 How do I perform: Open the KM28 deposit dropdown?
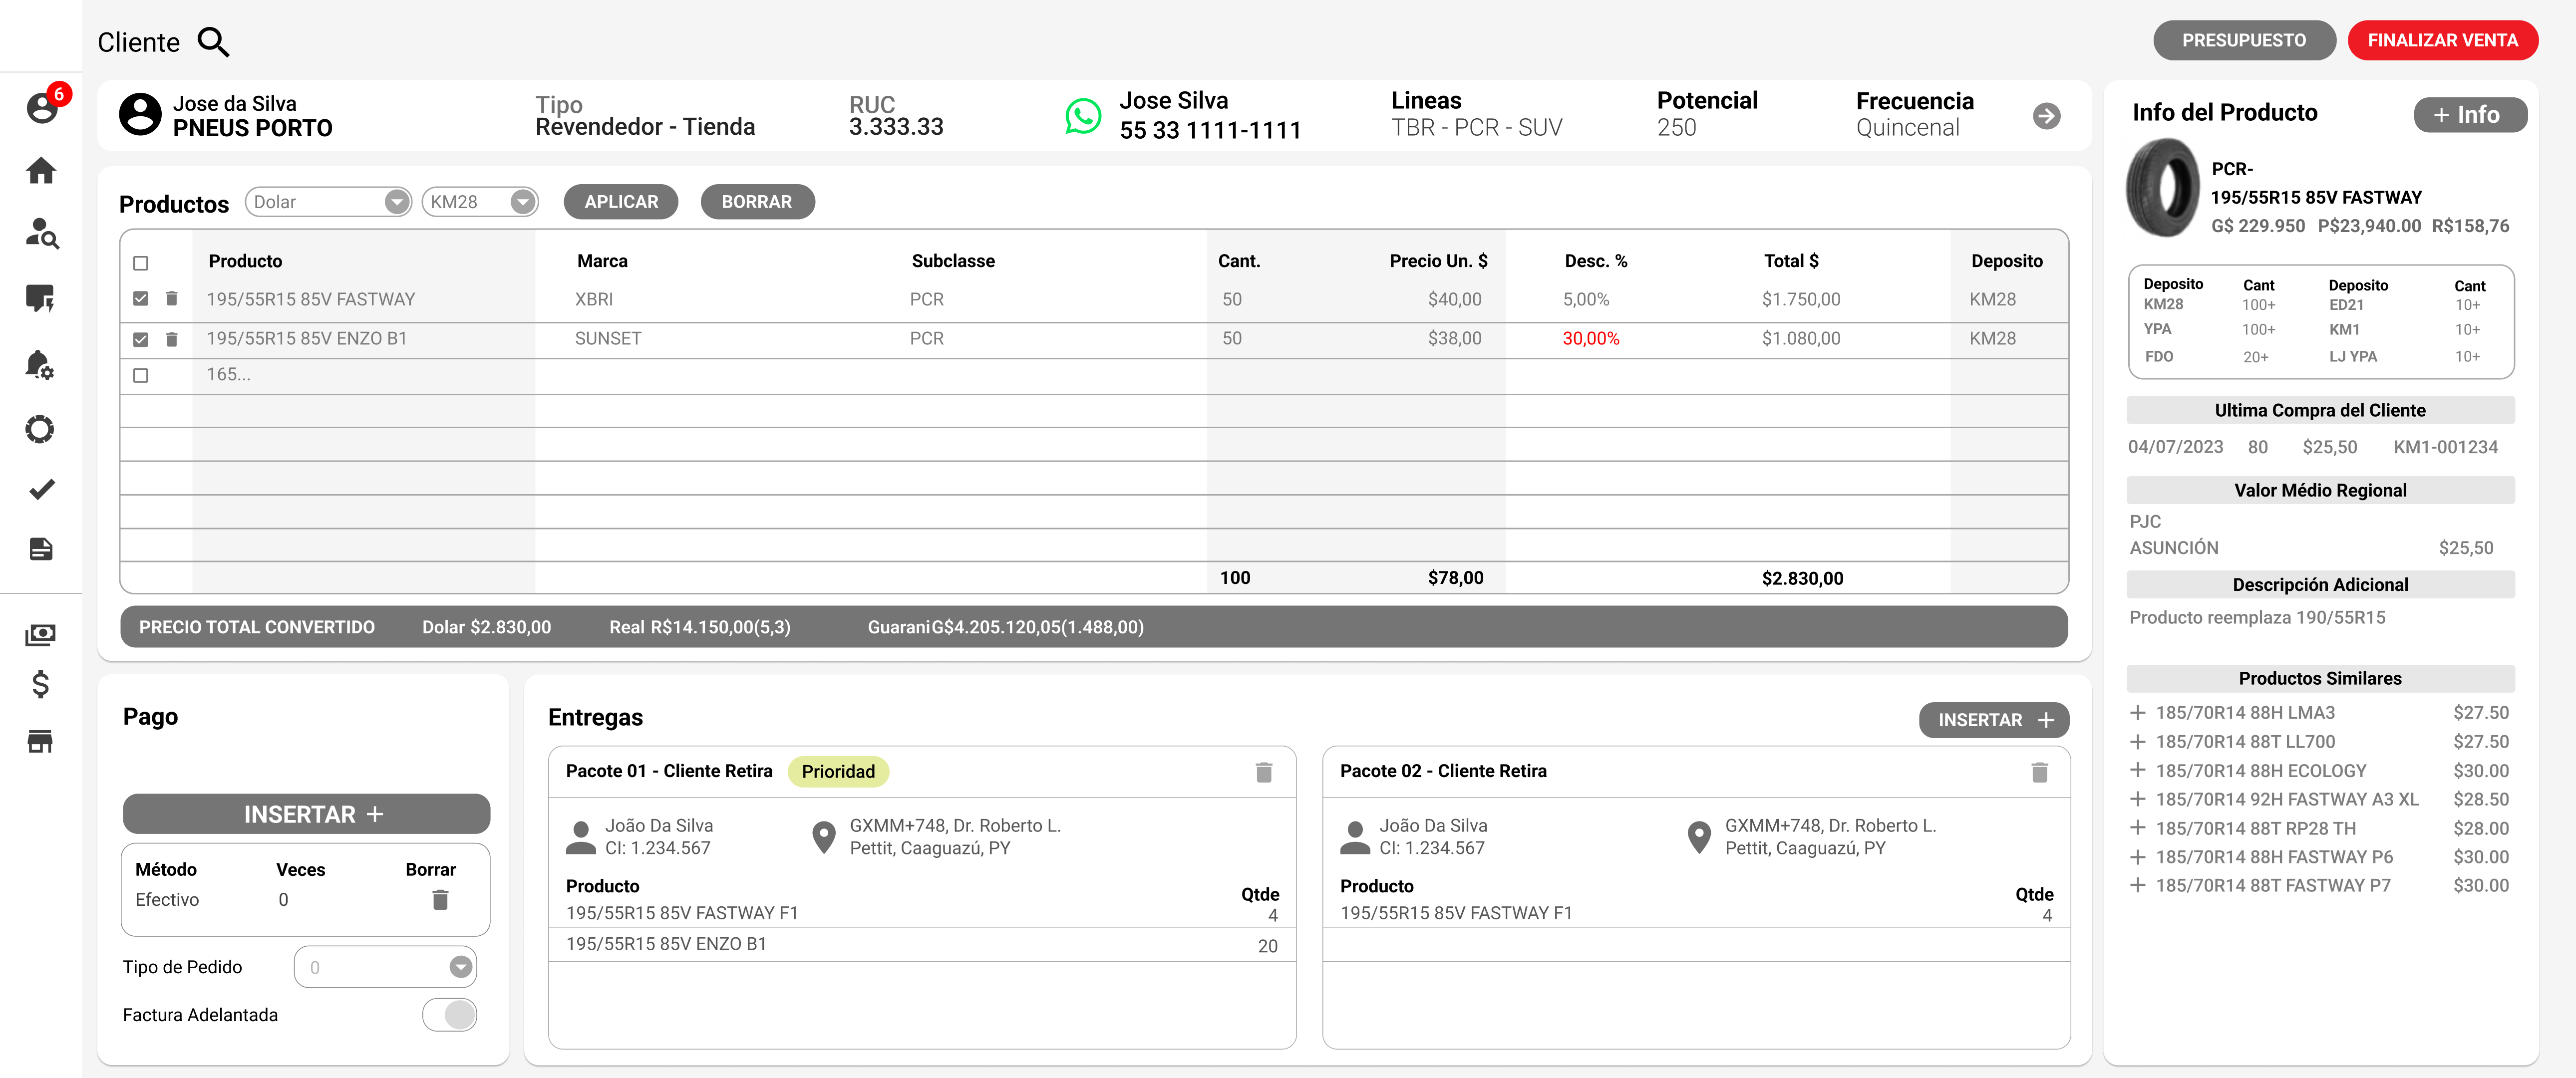(522, 202)
